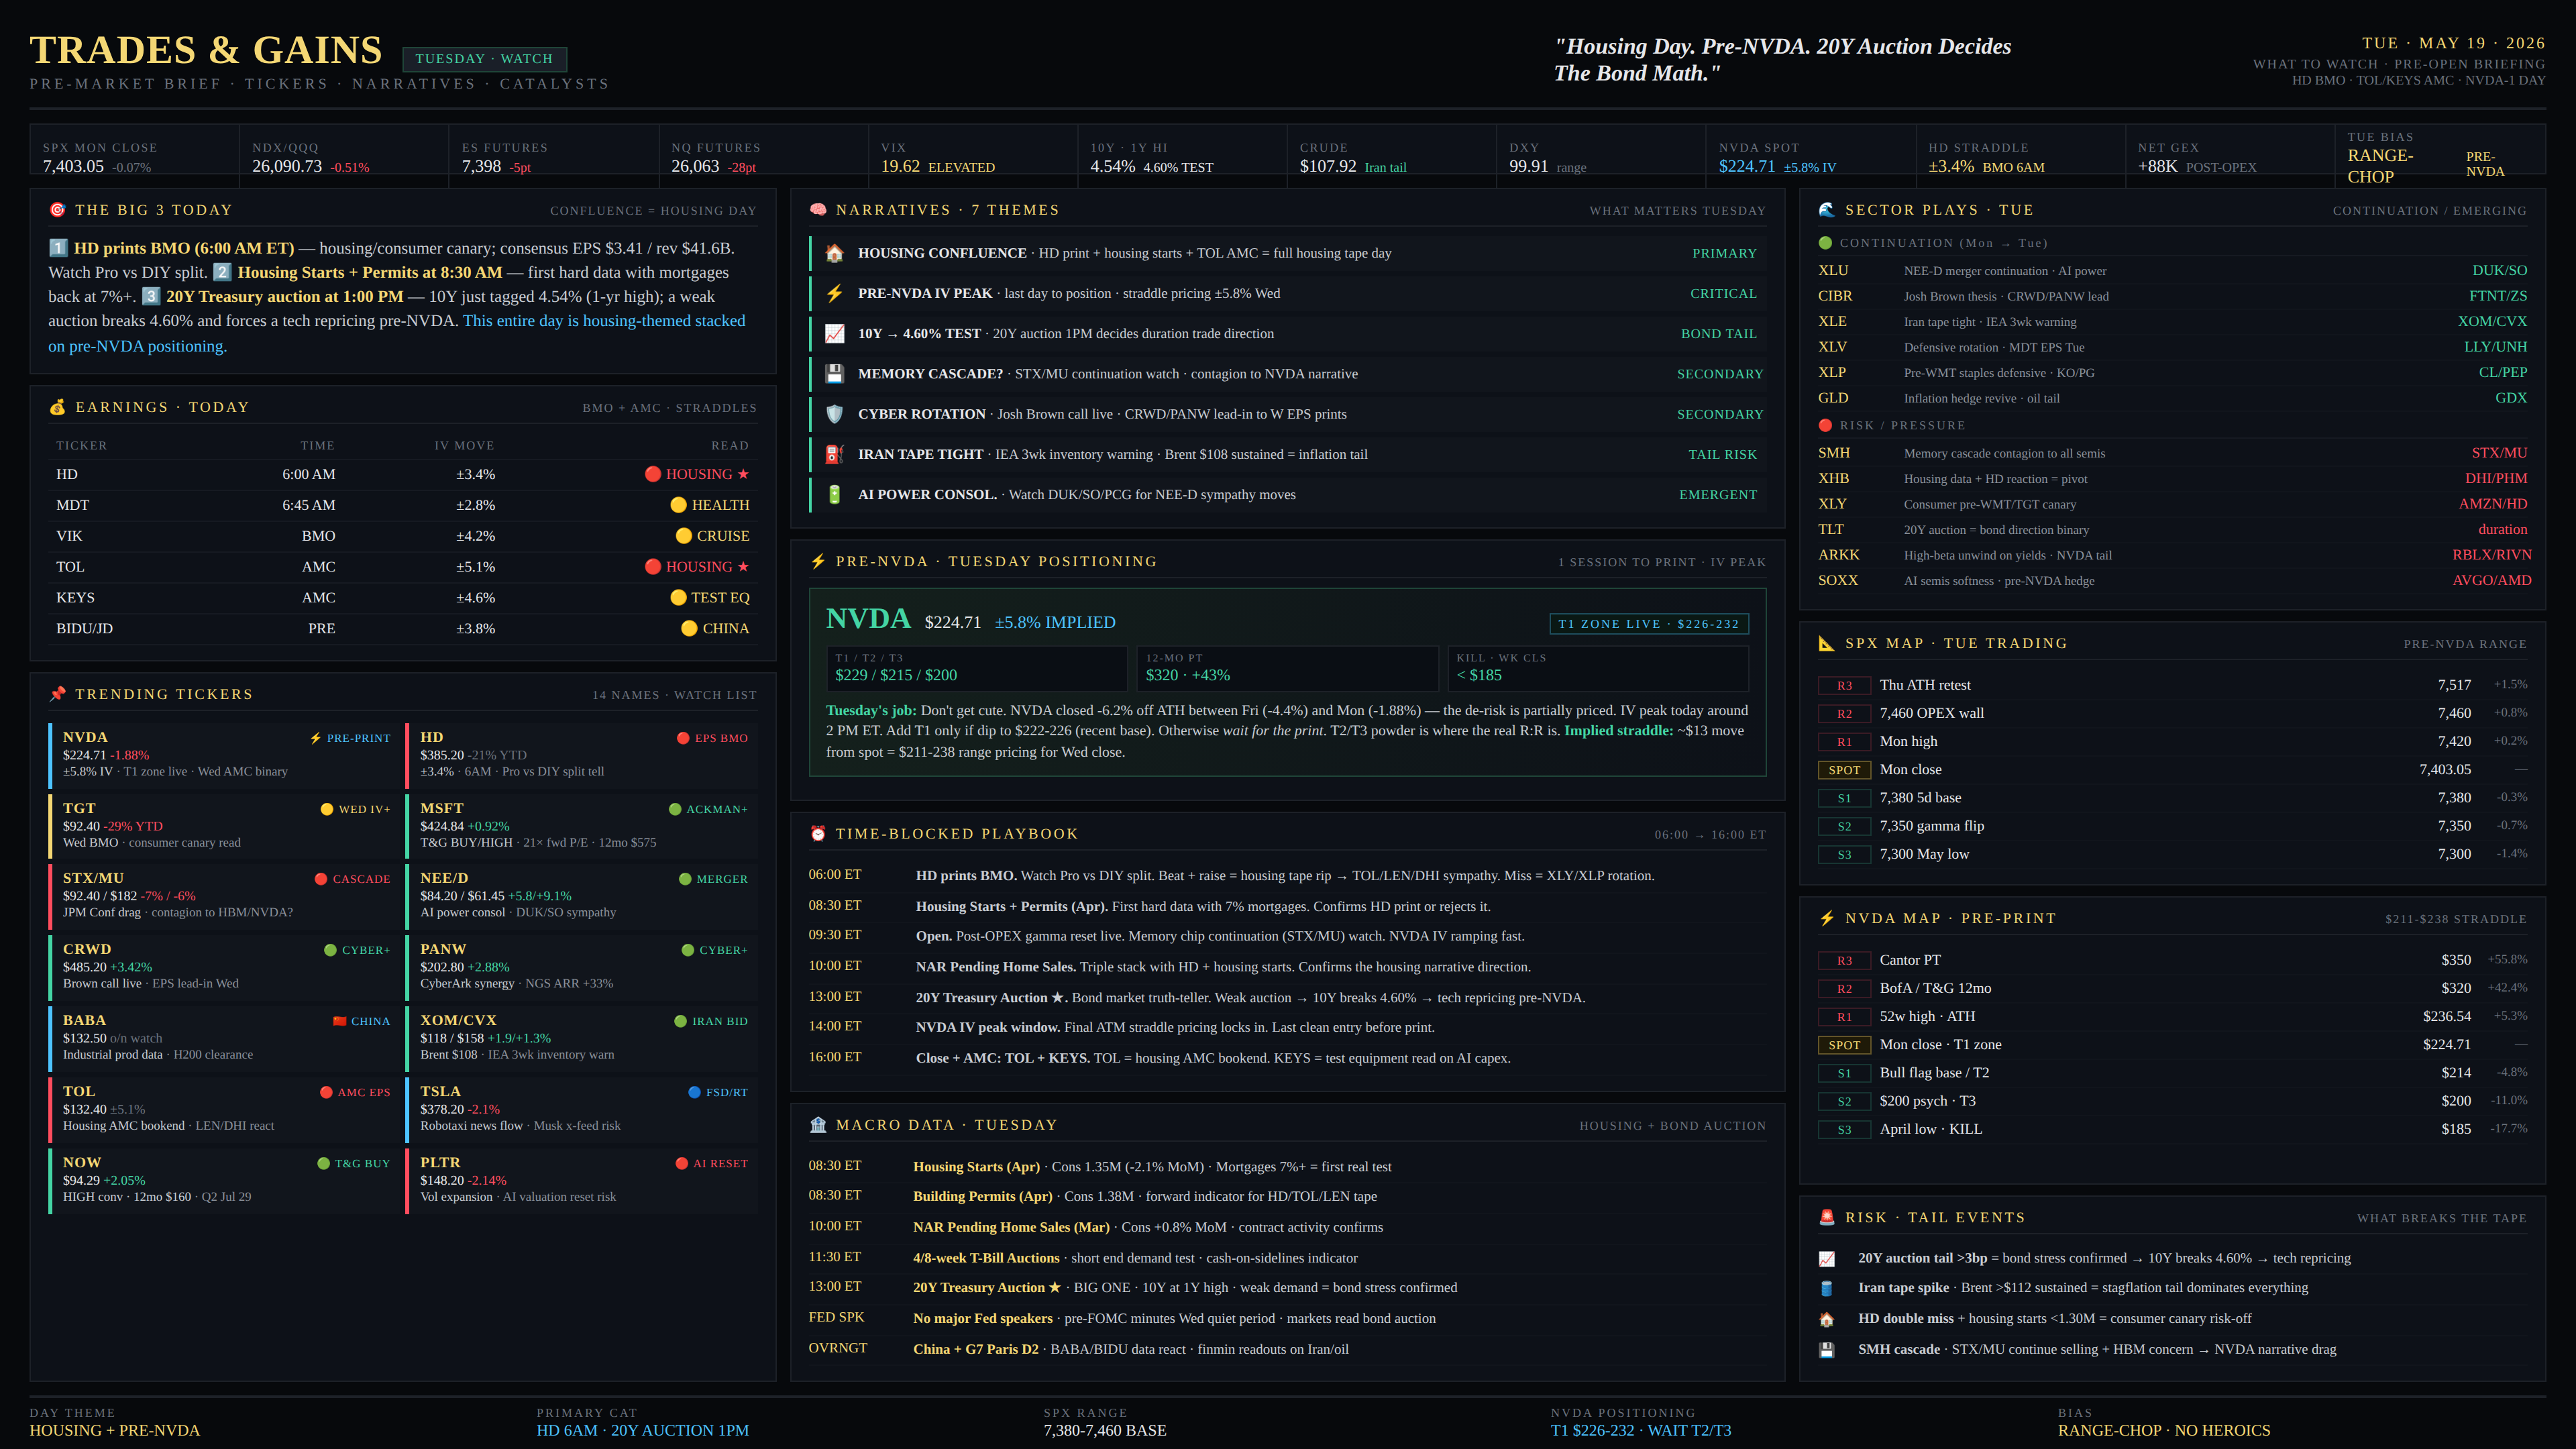Viewport: 2576px width, 1449px height.
Task: Click the siren icon beside Risk Tail Events
Action: pos(1827,1217)
